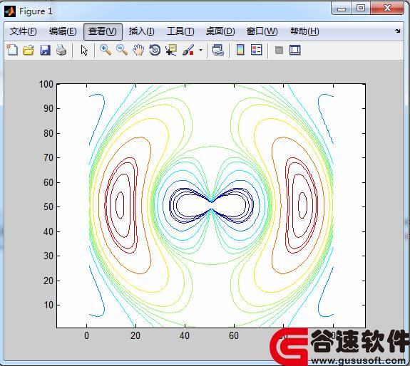
Task: Click the Link Plot icon
Action: (217, 50)
